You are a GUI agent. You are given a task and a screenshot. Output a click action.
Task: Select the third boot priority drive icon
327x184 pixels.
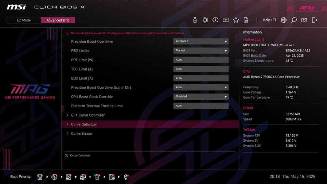[68, 177]
